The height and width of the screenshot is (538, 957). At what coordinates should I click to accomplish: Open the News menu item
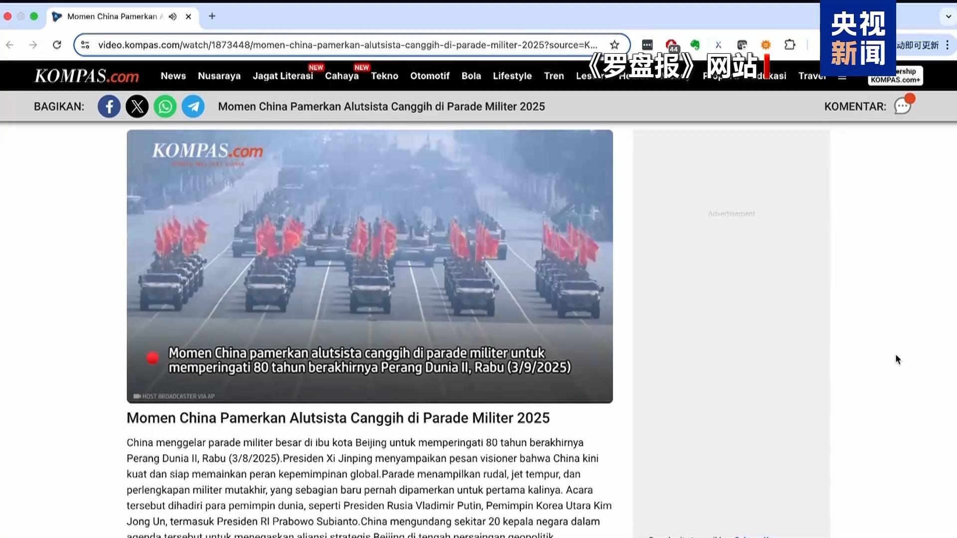[x=173, y=76]
